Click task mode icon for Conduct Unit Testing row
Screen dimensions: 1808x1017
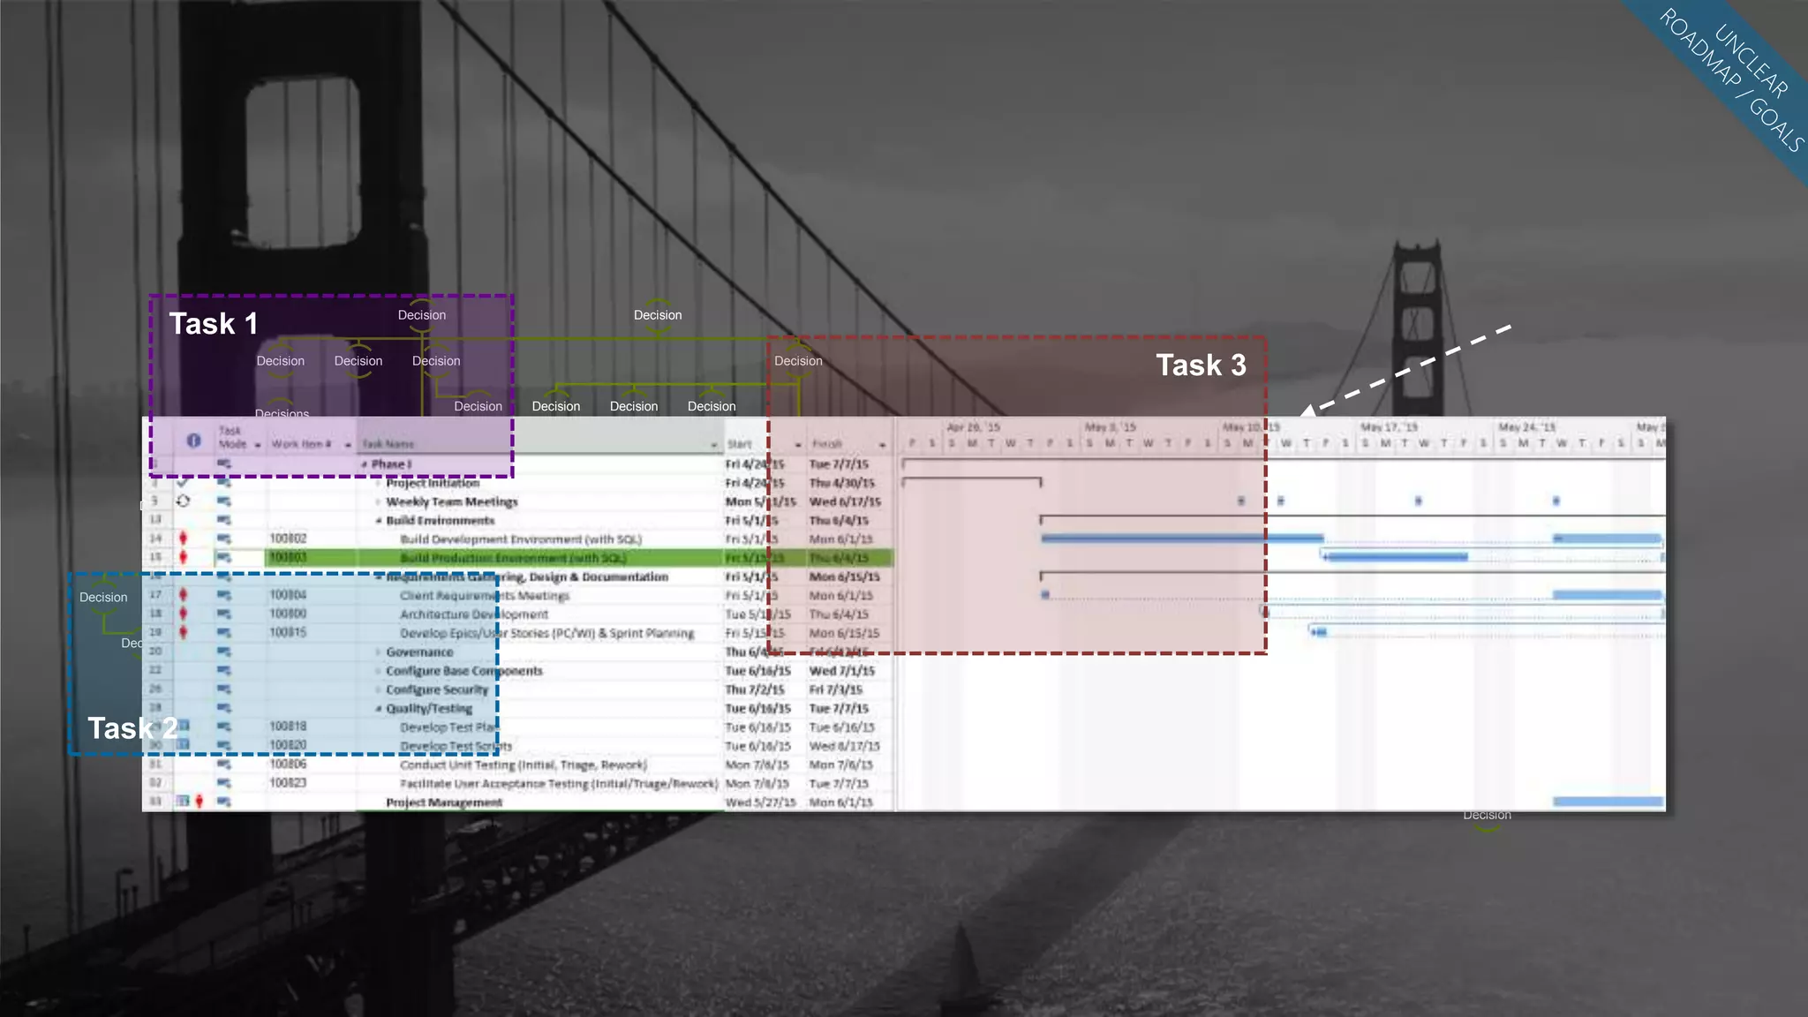click(x=224, y=765)
